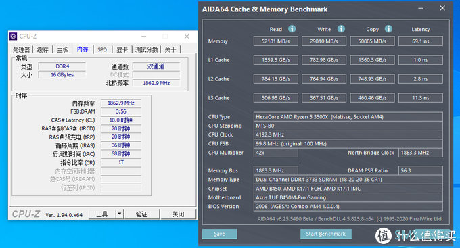Click the Write info icon in AIDA64
The width and height of the screenshot is (460, 248).
click(x=341, y=29)
